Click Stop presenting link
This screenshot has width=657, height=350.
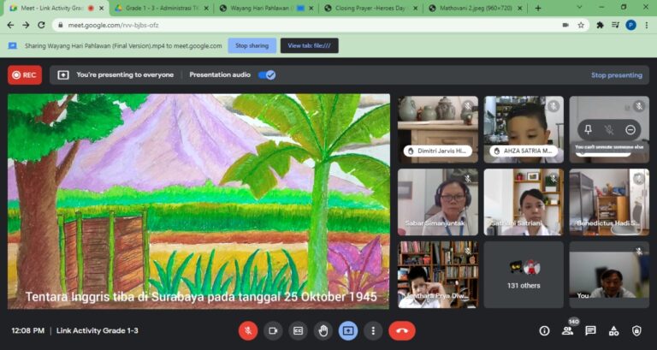pyautogui.click(x=616, y=75)
